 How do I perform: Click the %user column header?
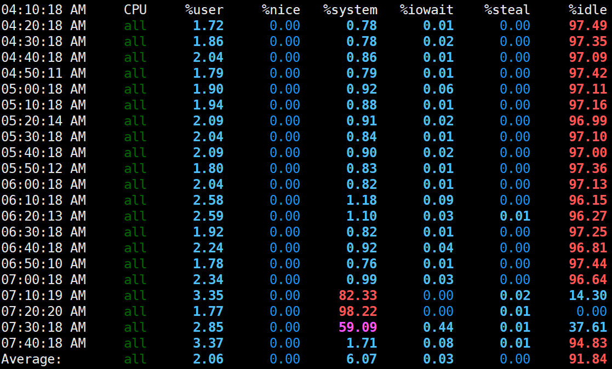204,9
